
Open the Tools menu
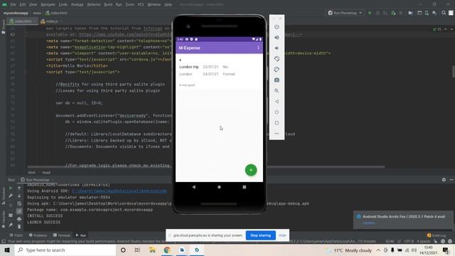(129, 4)
